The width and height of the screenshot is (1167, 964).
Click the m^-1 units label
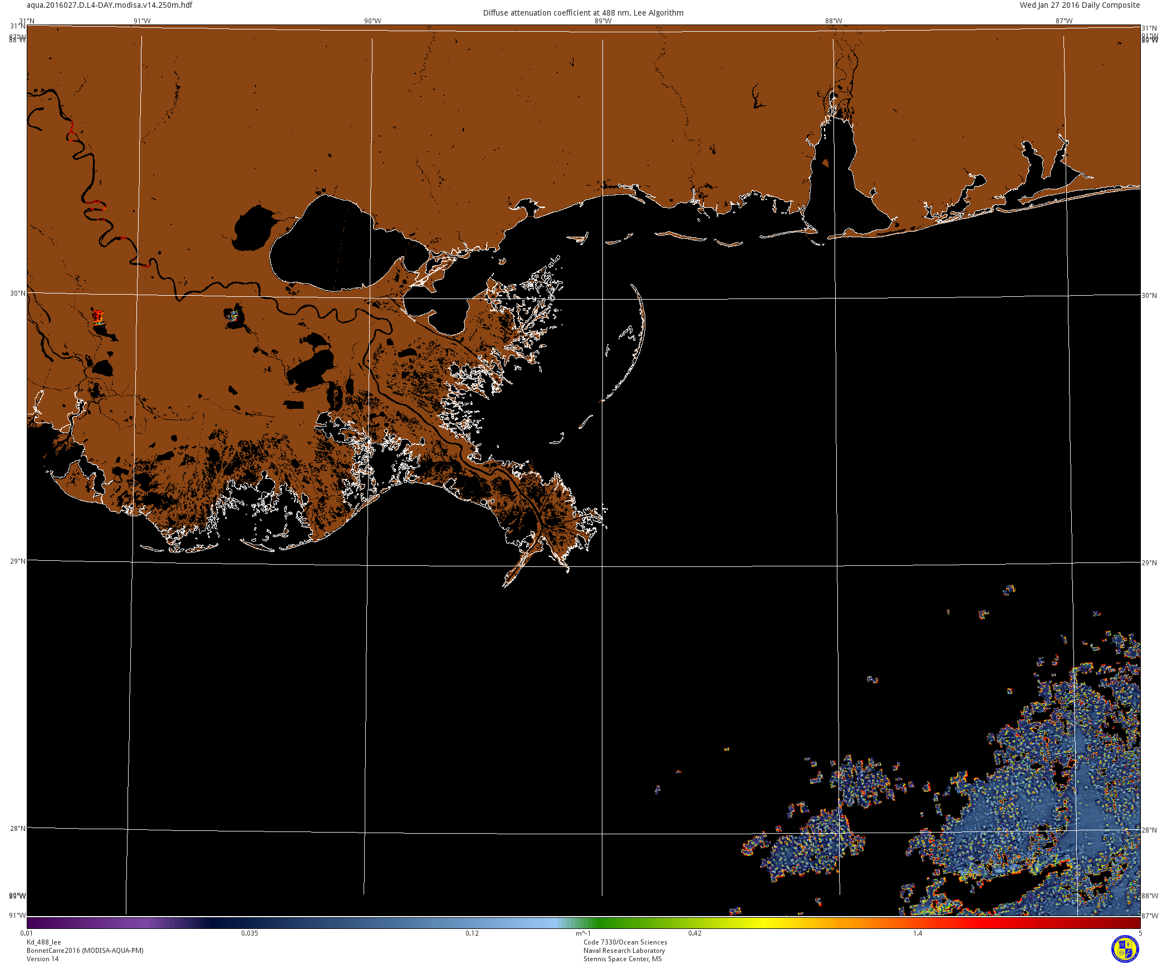pos(583,933)
